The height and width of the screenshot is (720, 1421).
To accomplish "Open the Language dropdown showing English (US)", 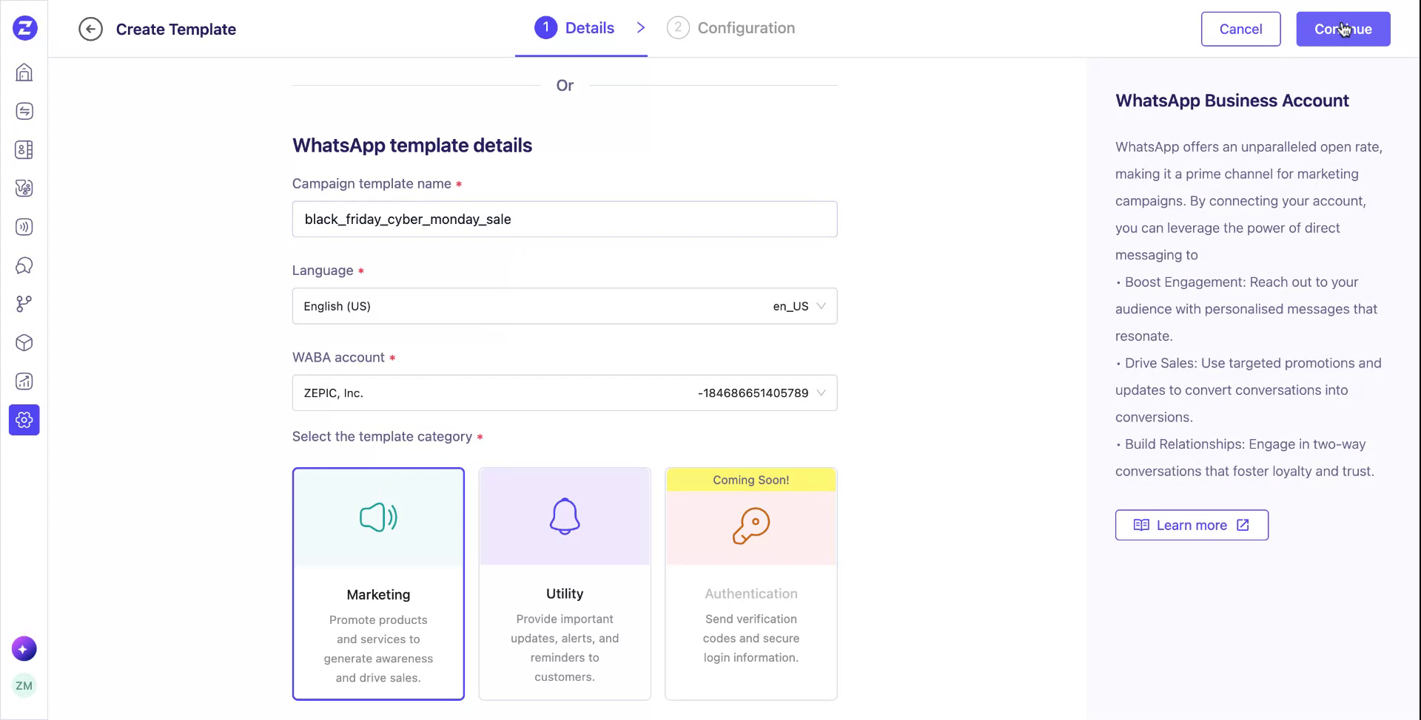I will pos(564,305).
